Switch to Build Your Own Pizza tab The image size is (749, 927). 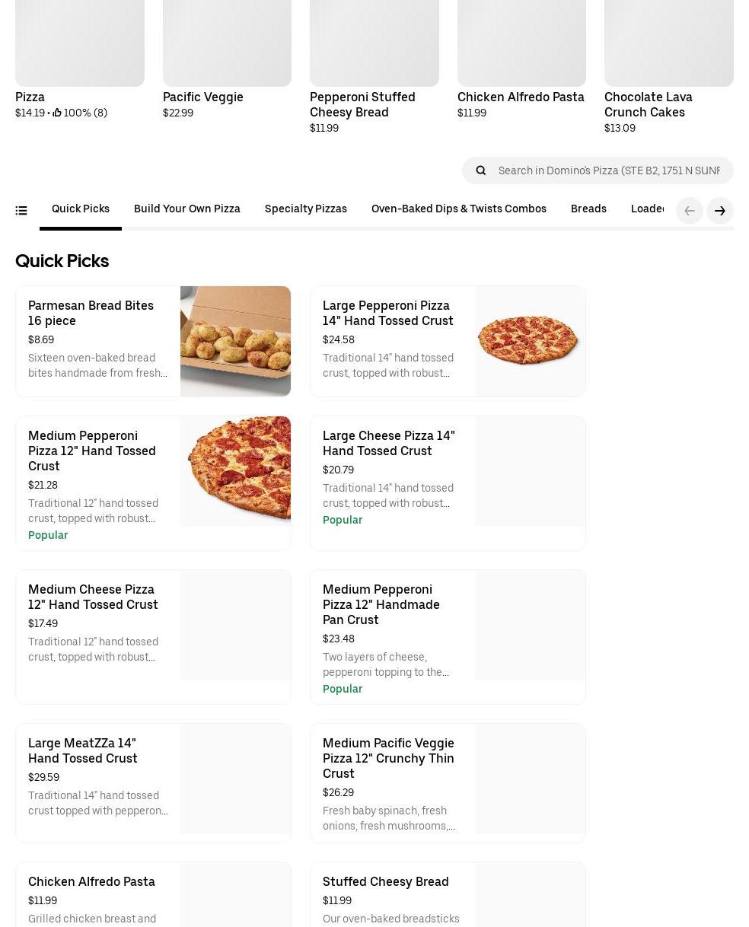(187, 209)
